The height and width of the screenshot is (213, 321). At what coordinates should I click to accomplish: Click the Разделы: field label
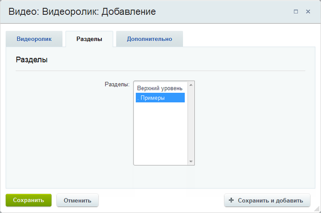(117, 84)
